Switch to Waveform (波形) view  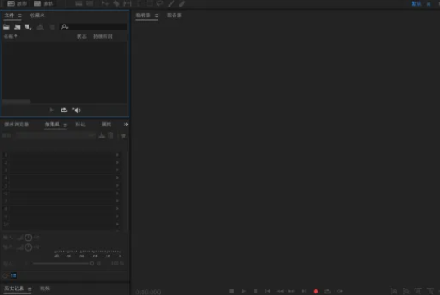pyautogui.click(x=17, y=3)
